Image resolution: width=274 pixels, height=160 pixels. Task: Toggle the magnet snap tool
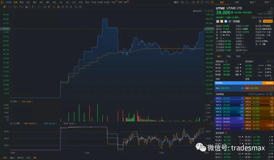pos(58,7)
